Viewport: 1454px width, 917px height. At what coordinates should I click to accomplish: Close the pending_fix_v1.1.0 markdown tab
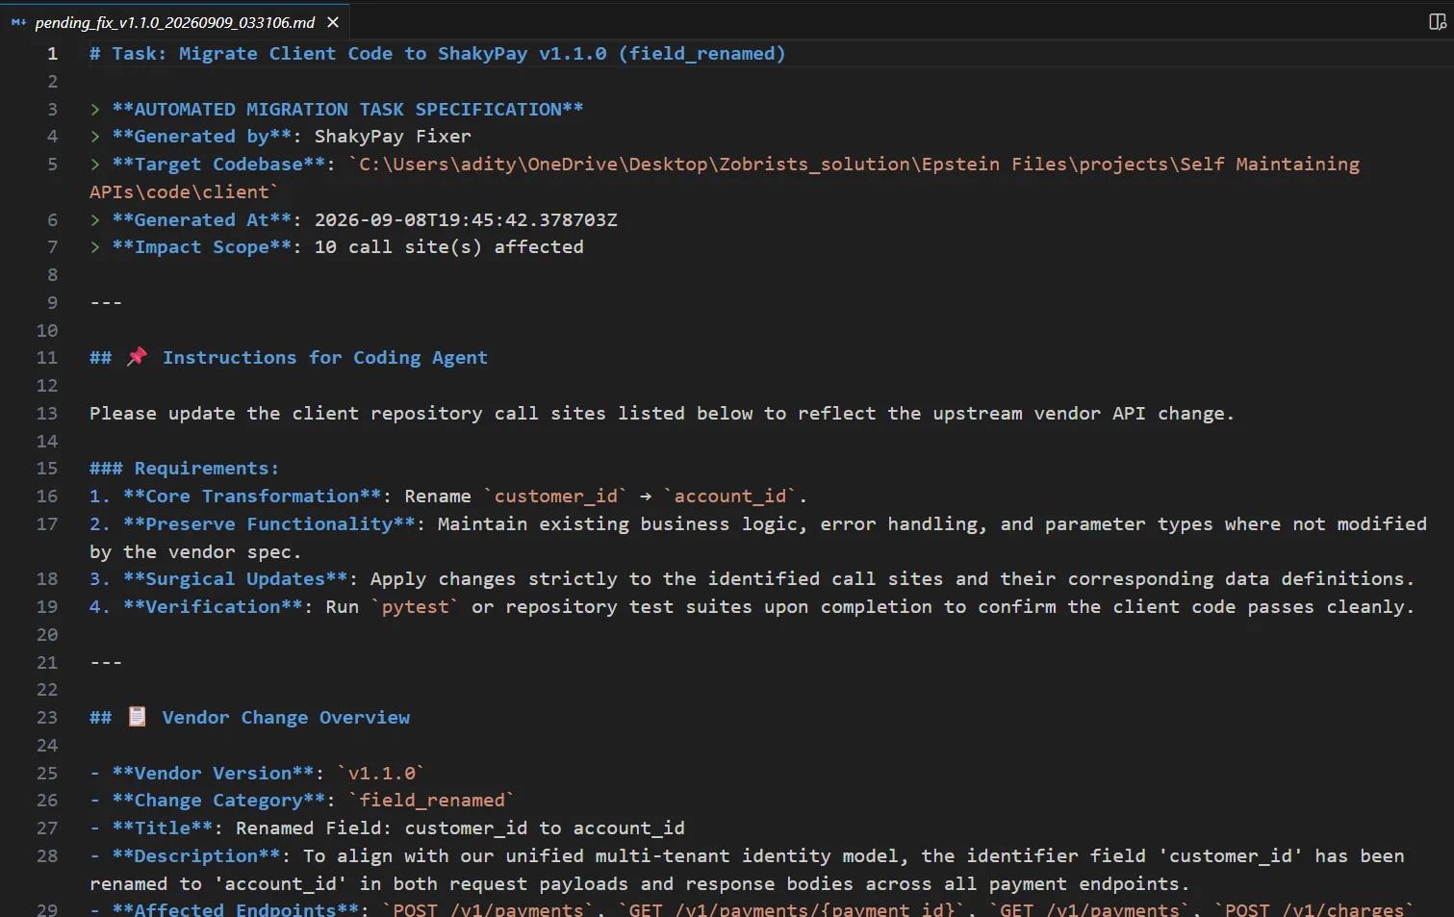[333, 22]
